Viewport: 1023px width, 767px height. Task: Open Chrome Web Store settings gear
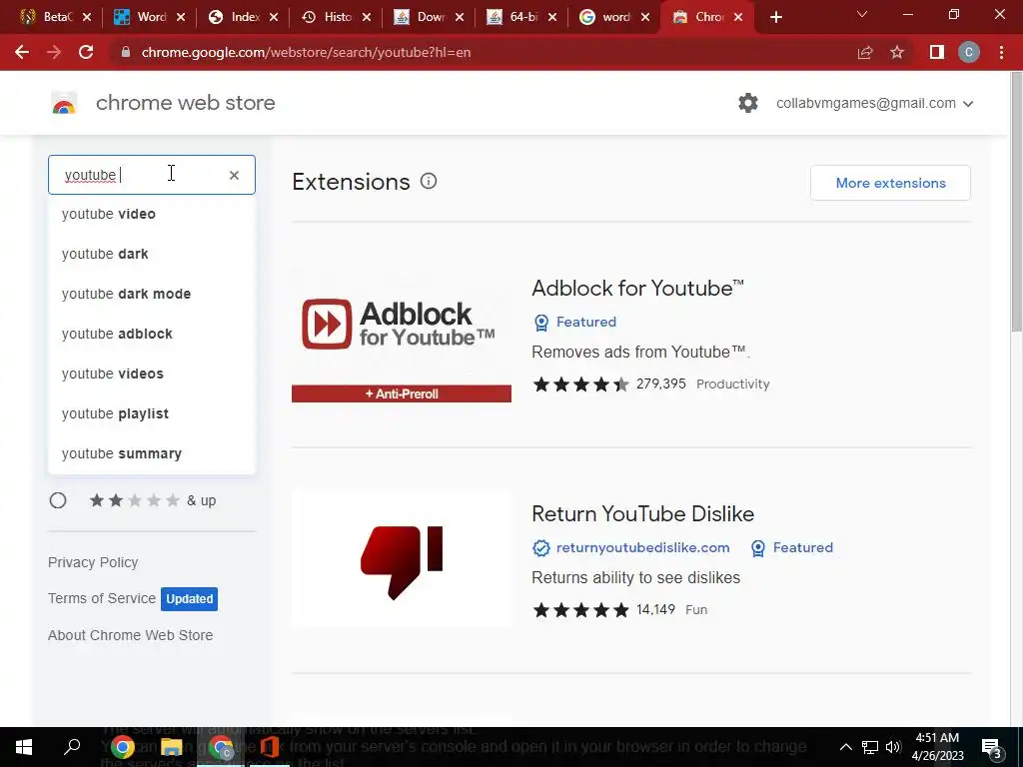(748, 103)
